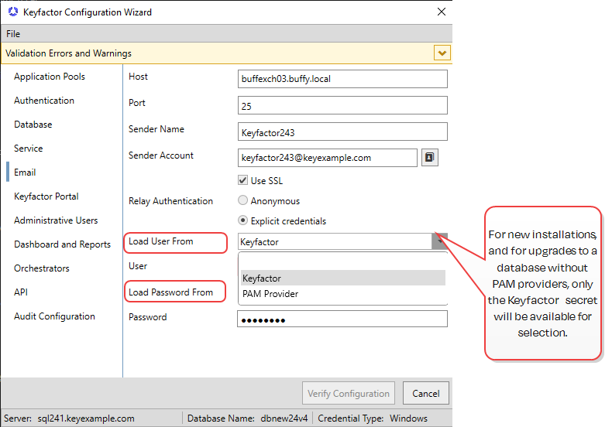Select the Explicit credentials radio button

(x=243, y=221)
